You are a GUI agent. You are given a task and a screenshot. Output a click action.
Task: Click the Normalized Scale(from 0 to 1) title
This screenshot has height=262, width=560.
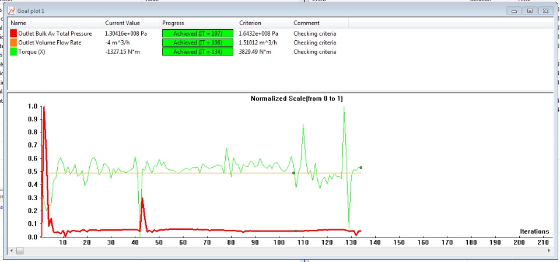click(x=296, y=99)
